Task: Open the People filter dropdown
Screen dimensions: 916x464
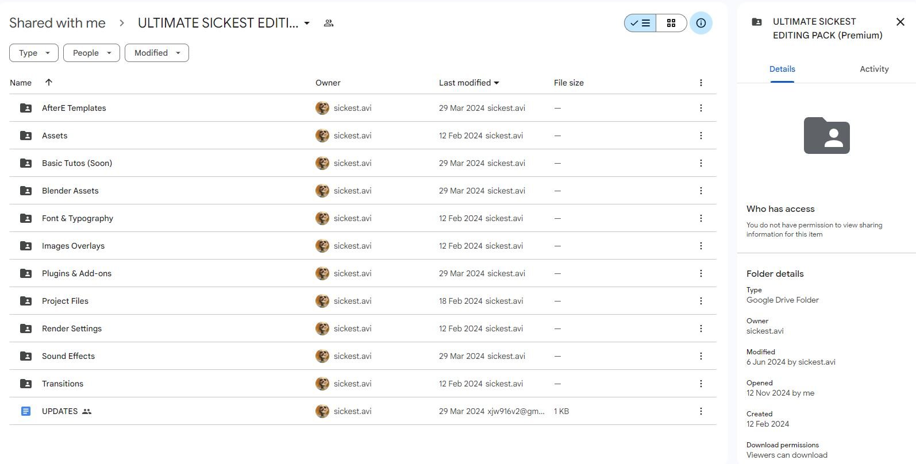Action: 91,53
